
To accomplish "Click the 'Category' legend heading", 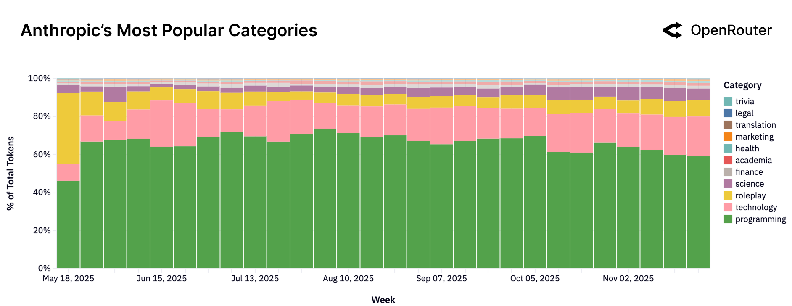I will coord(742,85).
